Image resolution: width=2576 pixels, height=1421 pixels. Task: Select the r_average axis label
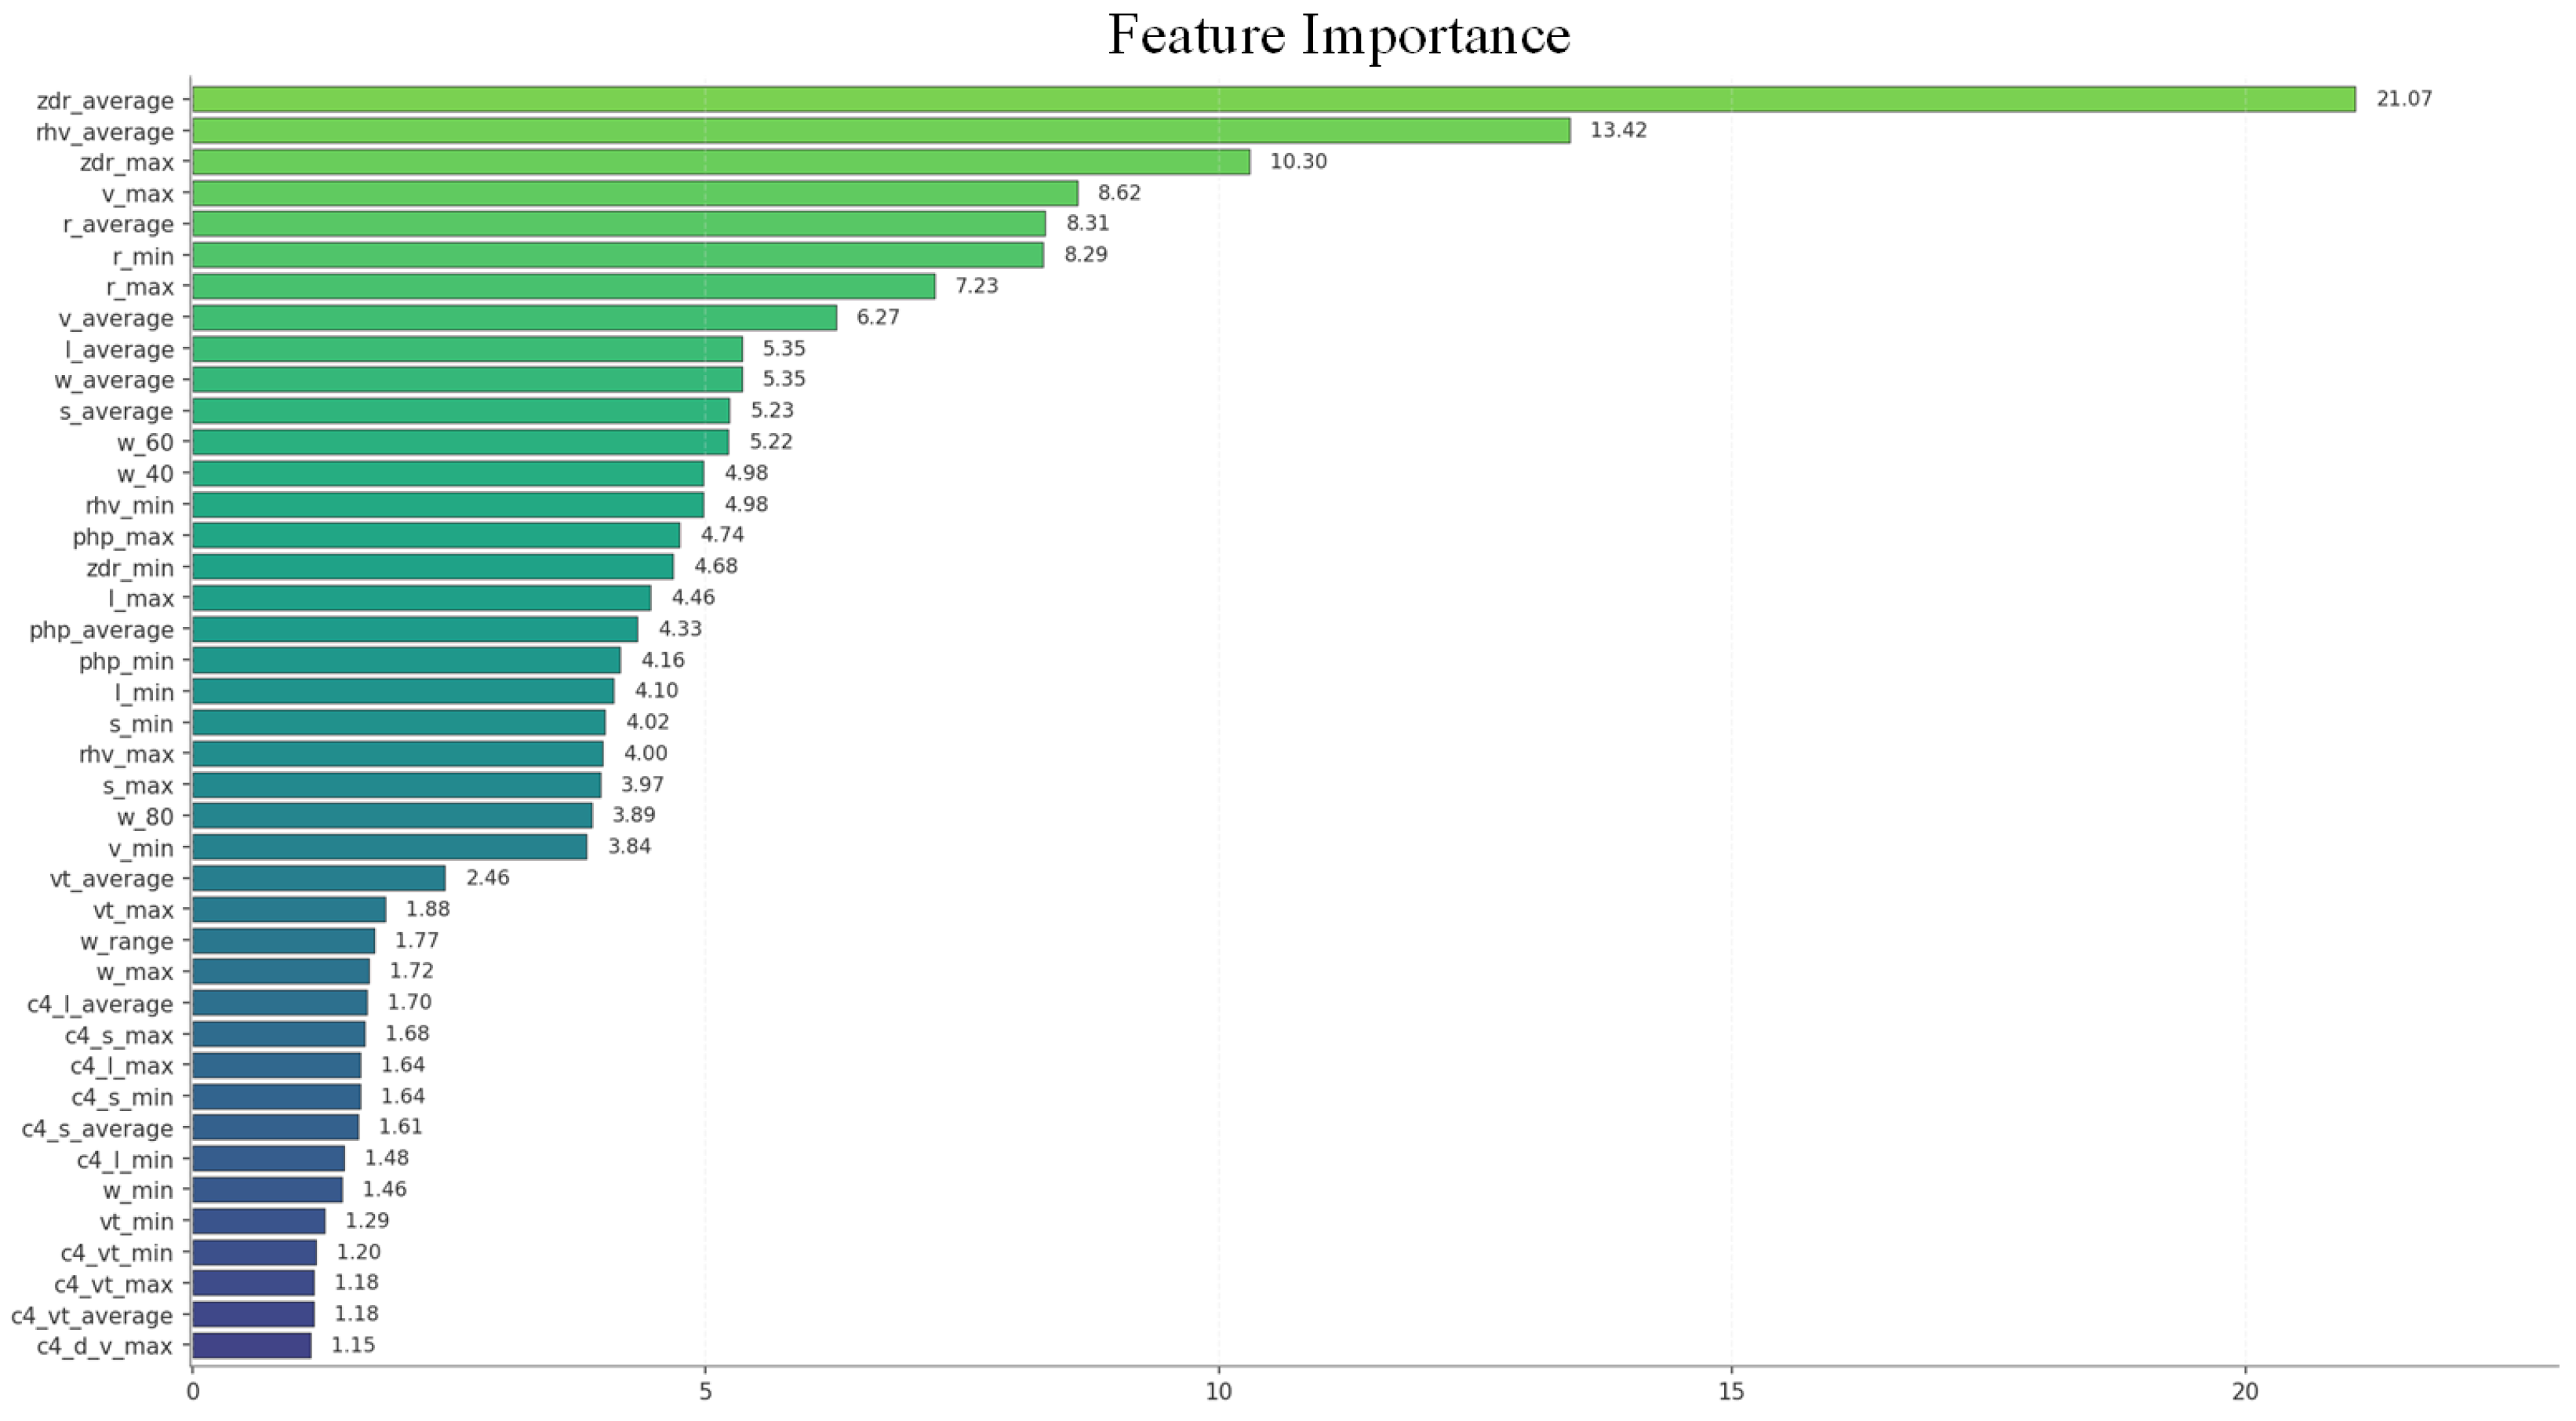click(x=118, y=225)
